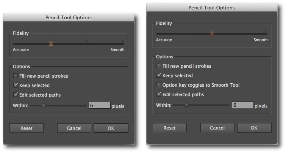Enable Option key toggles to Smooth Tool

(x=159, y=85)
